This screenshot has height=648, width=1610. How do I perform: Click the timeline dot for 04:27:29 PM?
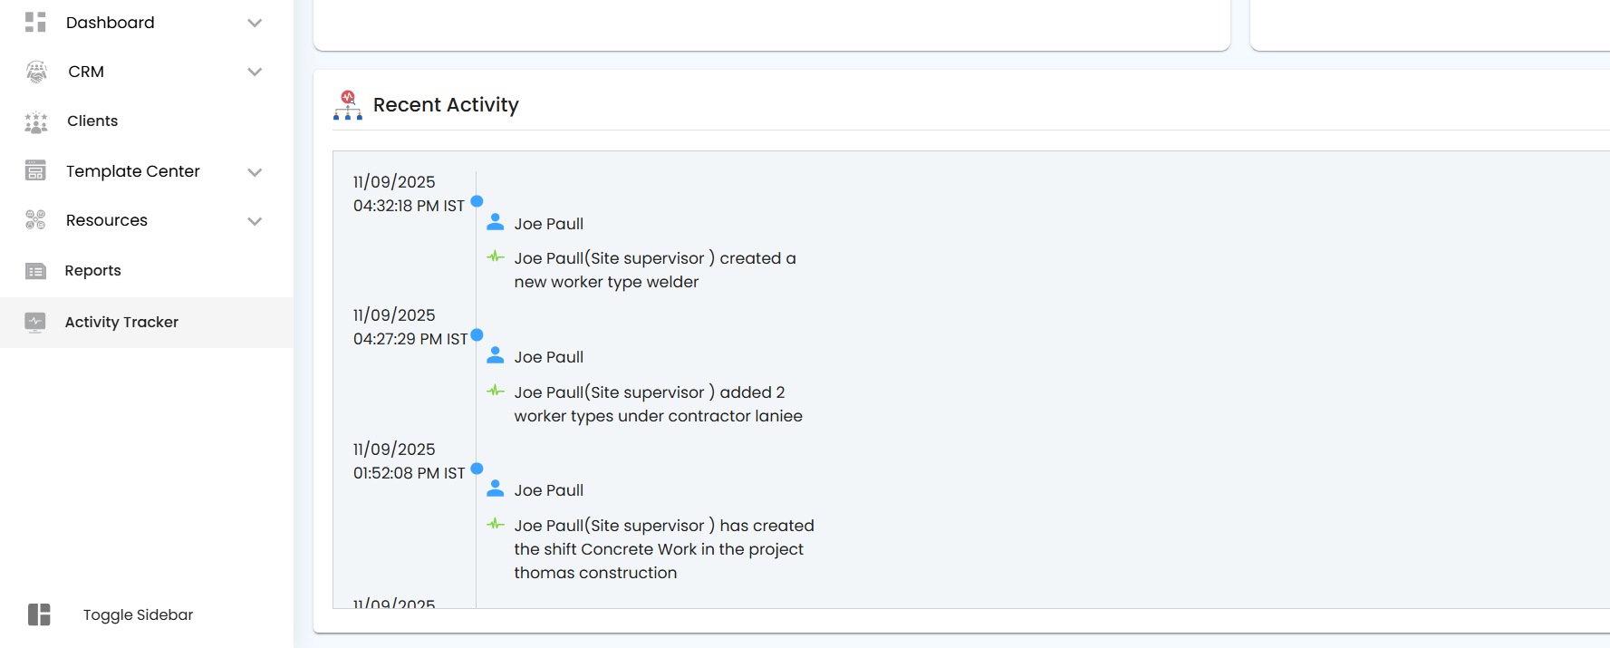477,334
